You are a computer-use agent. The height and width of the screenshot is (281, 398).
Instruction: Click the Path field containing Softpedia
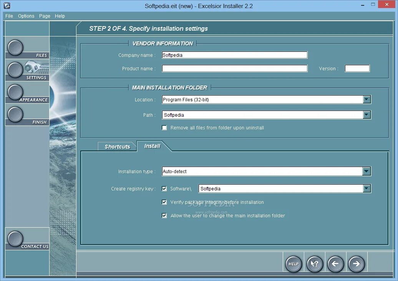tap(262, 115)
